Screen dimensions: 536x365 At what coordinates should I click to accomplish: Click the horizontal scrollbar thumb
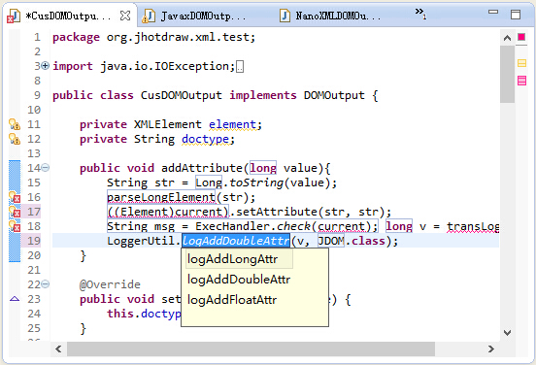(x=251, y=348)
